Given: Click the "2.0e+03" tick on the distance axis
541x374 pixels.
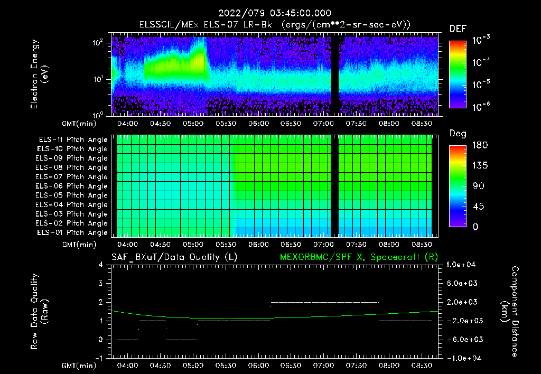Looking at the screenshot, I should tap(462, 302).
